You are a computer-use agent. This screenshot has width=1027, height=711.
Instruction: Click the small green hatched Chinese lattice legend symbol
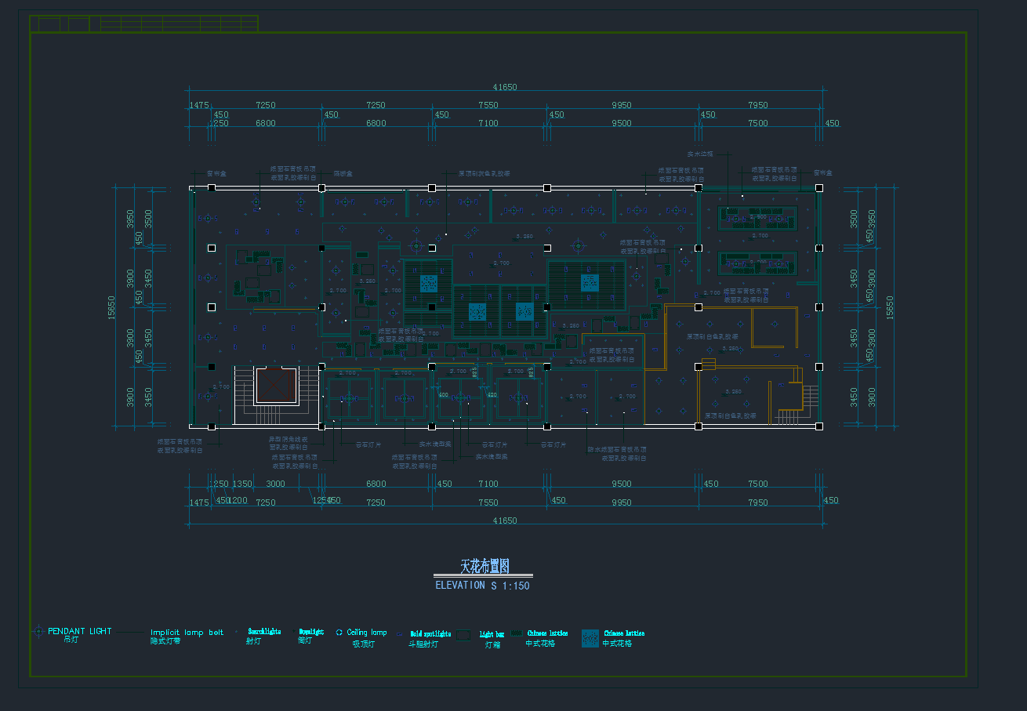point(516,633)
